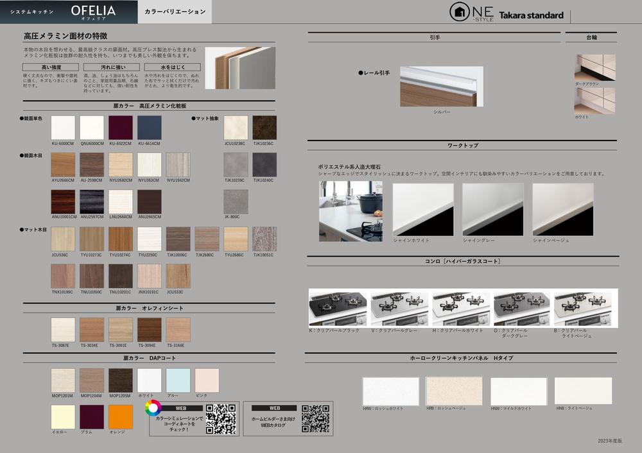
Task: Select the KU-6000CM white swatch
Action: point(63,128)
